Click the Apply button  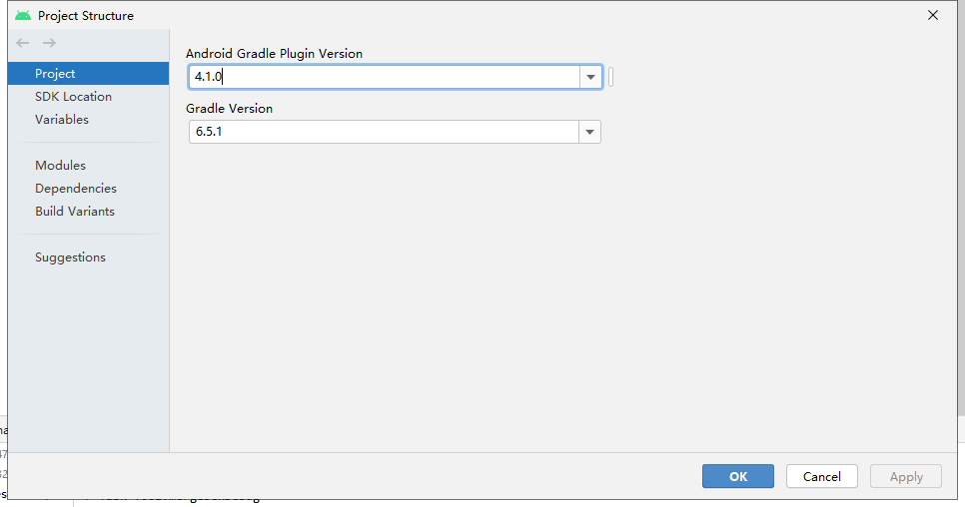click(906, 476)
